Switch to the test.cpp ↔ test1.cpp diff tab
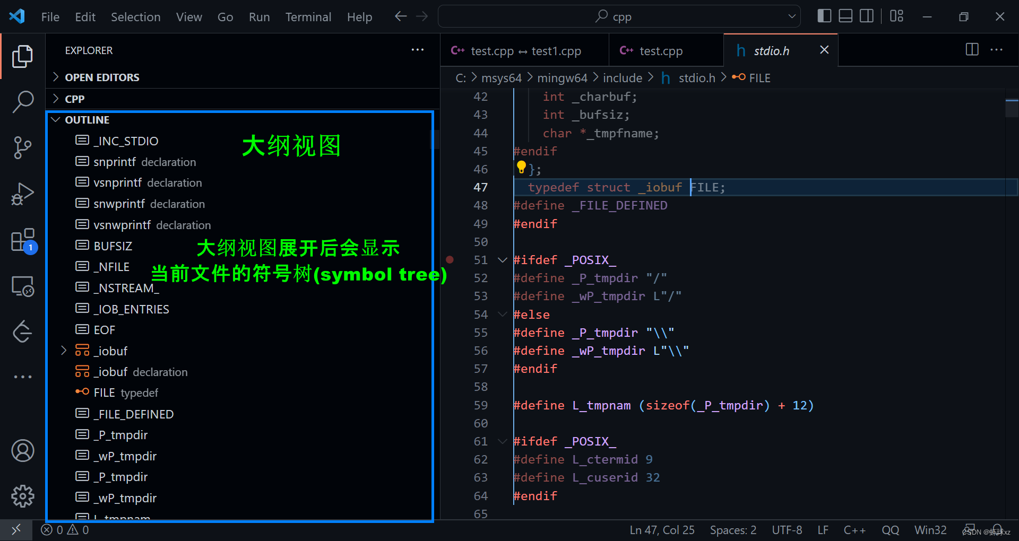 (x=524, y=50)
